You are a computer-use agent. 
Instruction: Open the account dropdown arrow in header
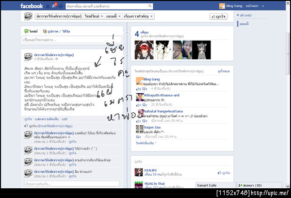click(263, 6)
